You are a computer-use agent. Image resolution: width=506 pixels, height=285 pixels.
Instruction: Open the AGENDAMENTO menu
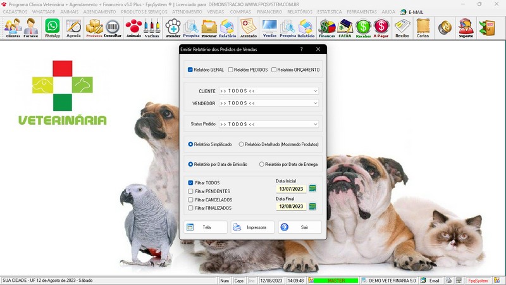(x=99, y=12)
